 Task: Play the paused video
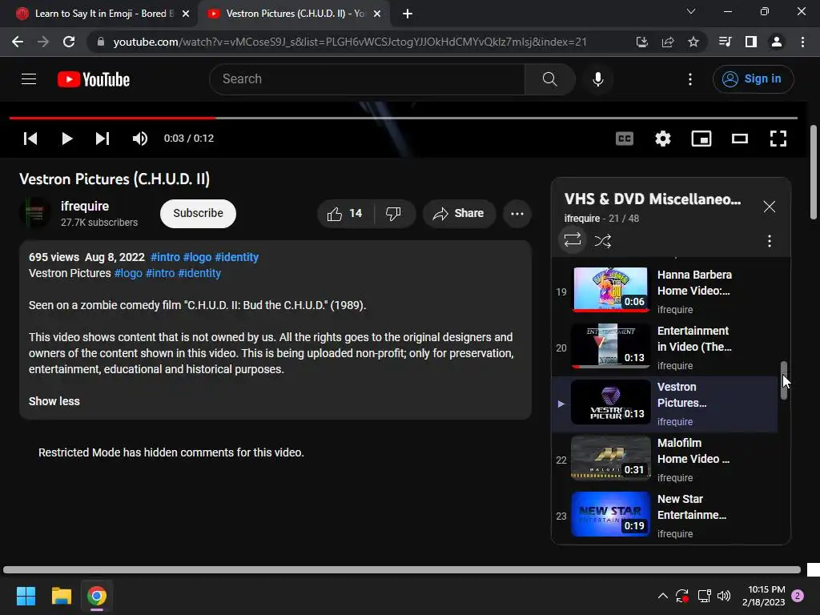click(x=66, y=139)
